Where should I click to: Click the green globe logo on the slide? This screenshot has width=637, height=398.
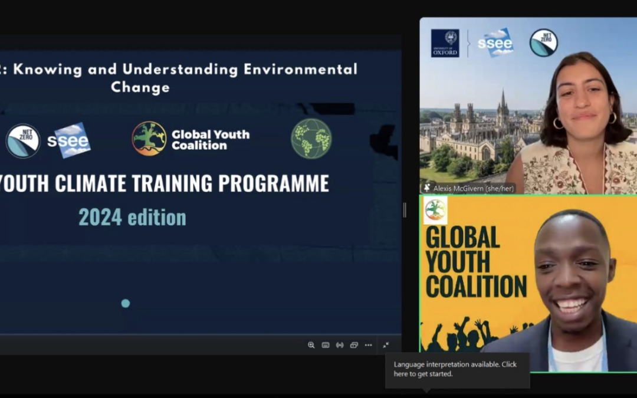[x=311, y=139]
